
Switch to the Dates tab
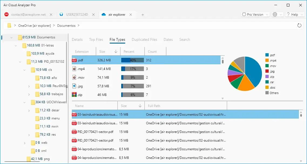tap(168, 39)
